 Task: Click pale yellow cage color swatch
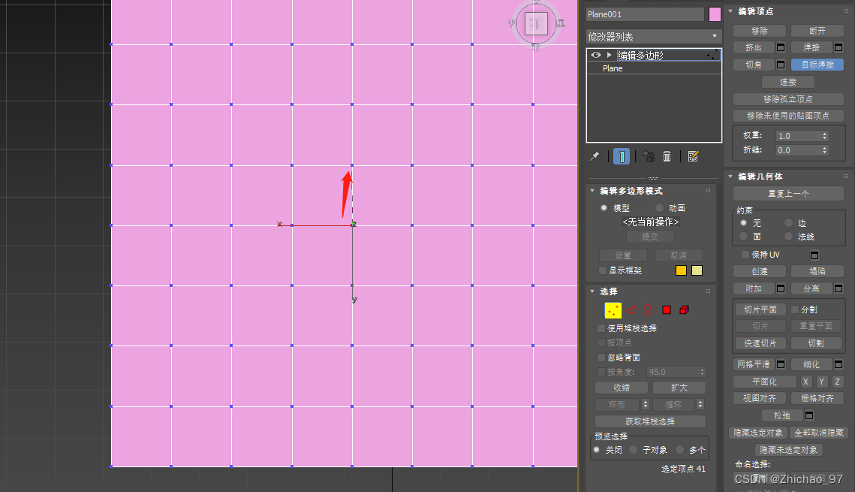click(x=697, y=270)
